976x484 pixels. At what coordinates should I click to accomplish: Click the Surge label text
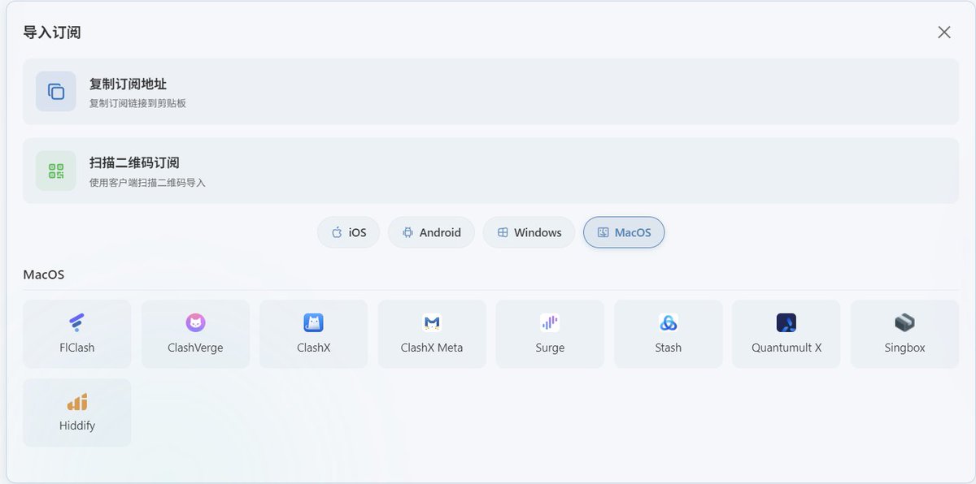point(550,348)
